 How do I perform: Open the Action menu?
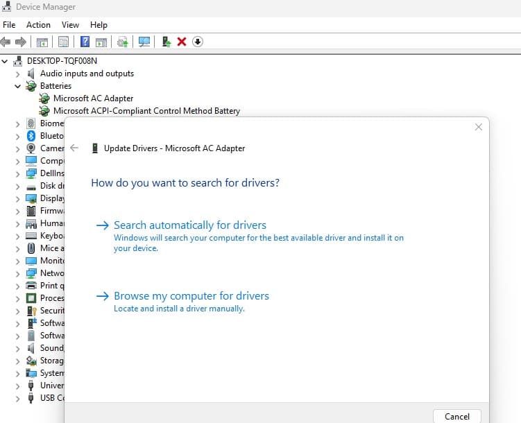tap(39, 25)
